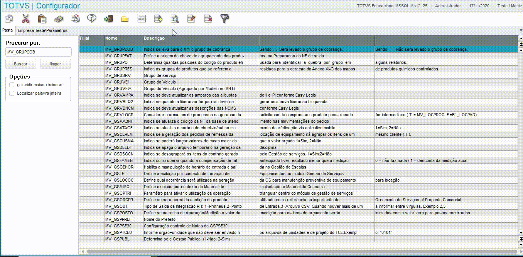This screenshot has width=523, height=257.
Task: Click the page-up double arrow in scrollbar
Action: (521, 44)
